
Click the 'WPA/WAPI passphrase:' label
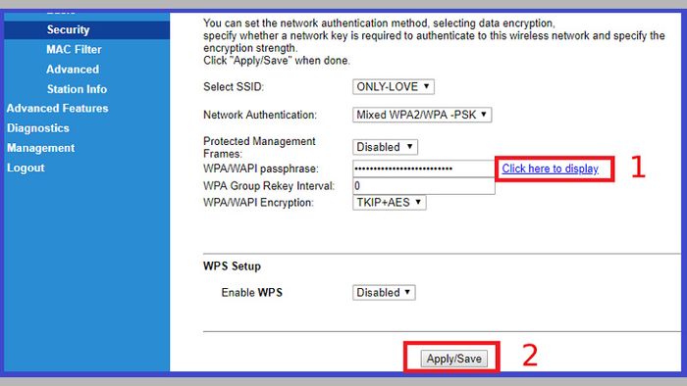tap(261, 169)
